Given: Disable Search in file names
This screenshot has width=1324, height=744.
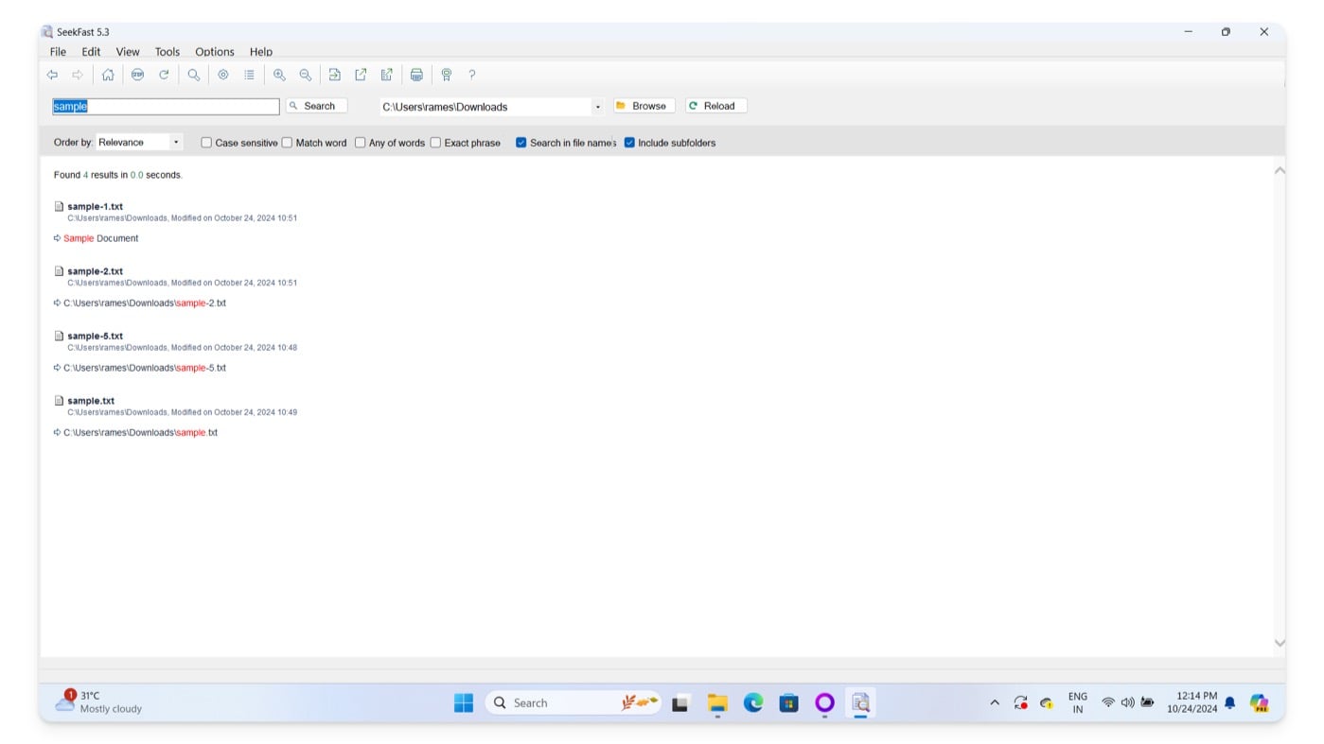Looking at the screenshot, I should tap(521, 143).
